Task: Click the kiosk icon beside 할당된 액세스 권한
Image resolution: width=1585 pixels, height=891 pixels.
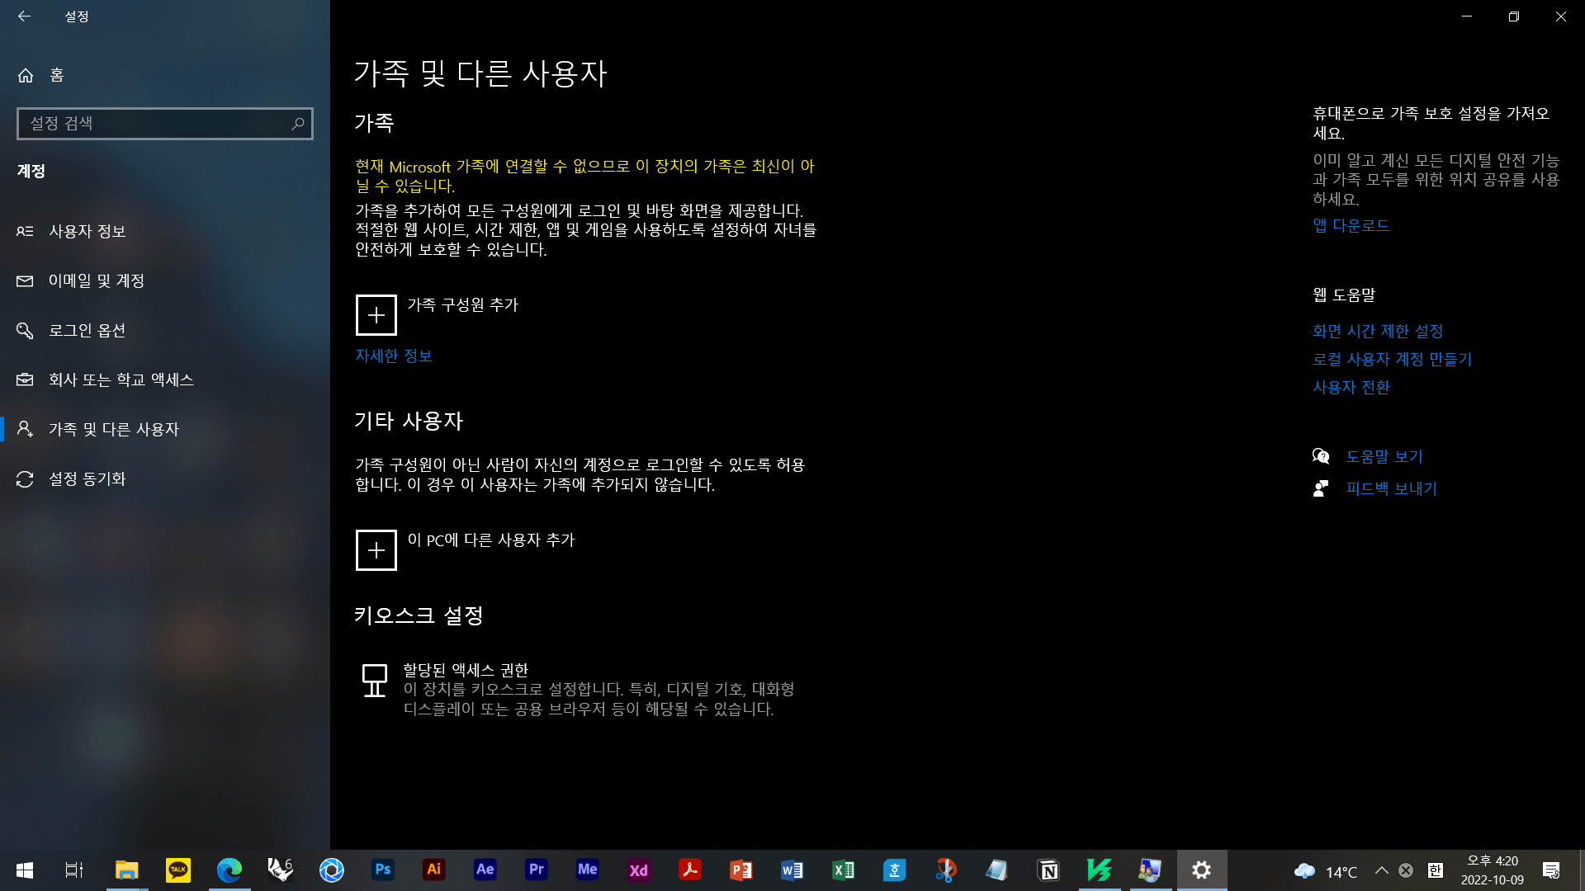Action: (x=375, y=681)
